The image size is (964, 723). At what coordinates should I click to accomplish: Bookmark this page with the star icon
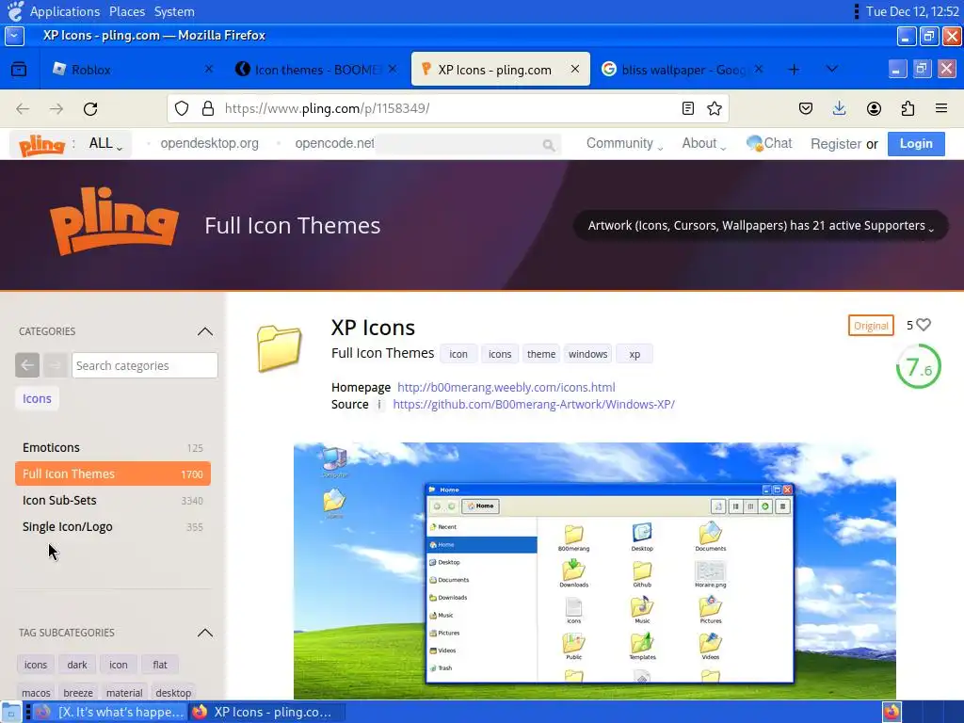point(715,109)
